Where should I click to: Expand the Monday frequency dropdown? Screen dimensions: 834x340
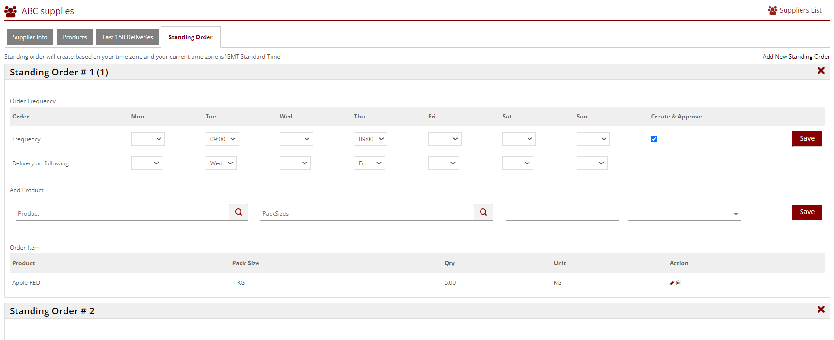148,139
